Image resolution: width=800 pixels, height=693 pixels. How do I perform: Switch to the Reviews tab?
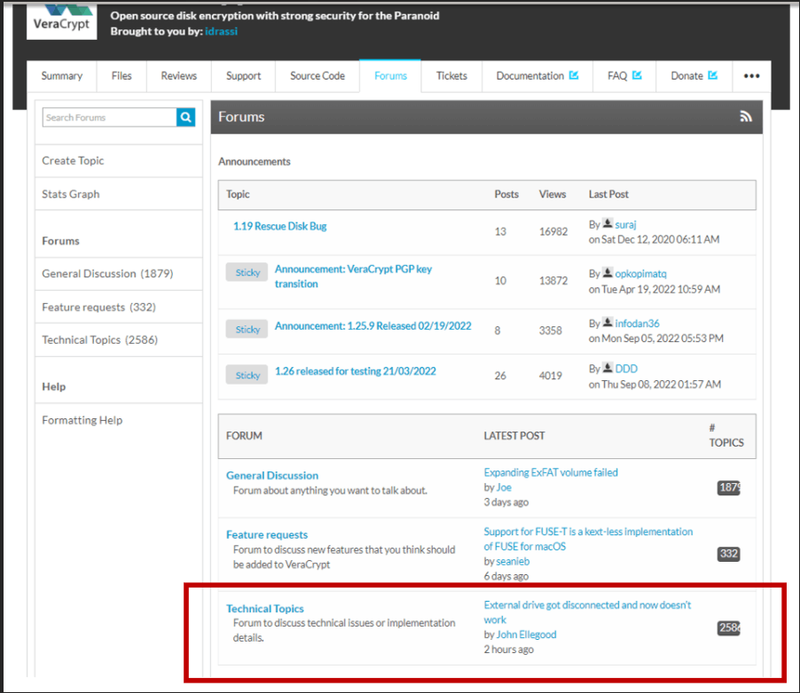point(178,76)
